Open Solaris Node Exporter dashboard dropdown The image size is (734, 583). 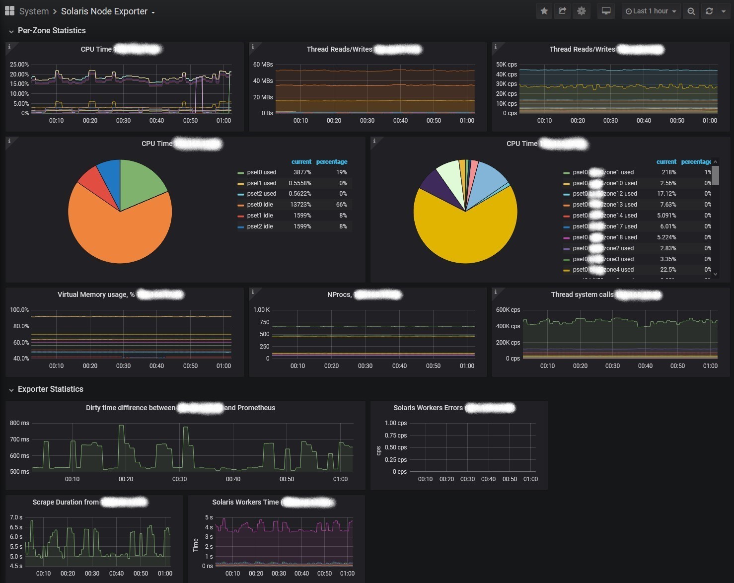pyautogui.click(x=108, y=11)
